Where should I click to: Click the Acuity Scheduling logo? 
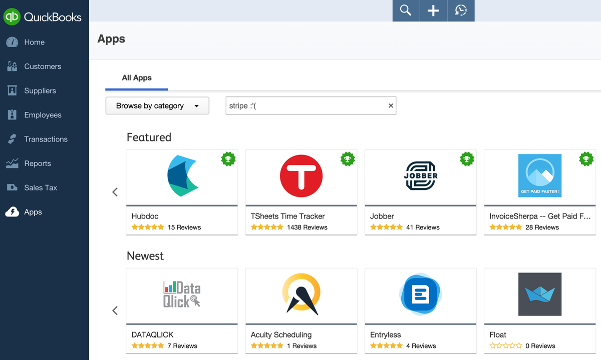[301, 294]
